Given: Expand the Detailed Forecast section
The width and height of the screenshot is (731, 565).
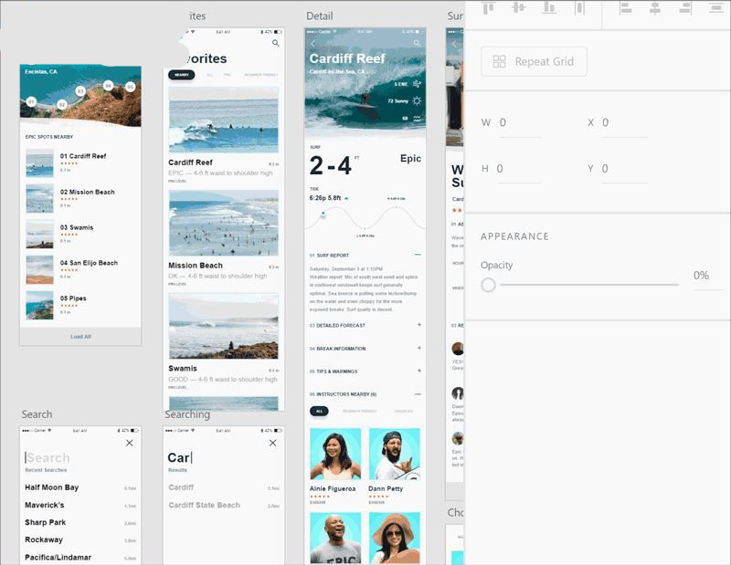Looking at the screenshot, I should (419, 325).
